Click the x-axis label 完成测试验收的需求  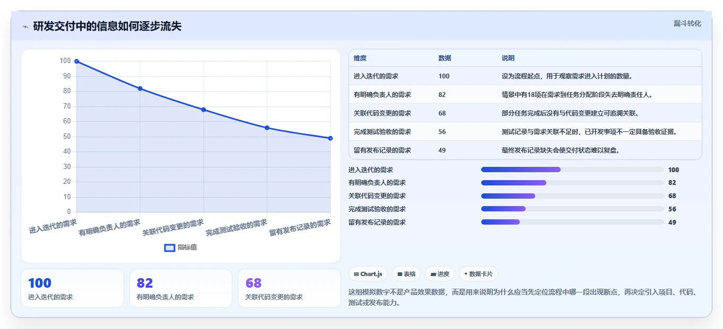tap(236, 228)
